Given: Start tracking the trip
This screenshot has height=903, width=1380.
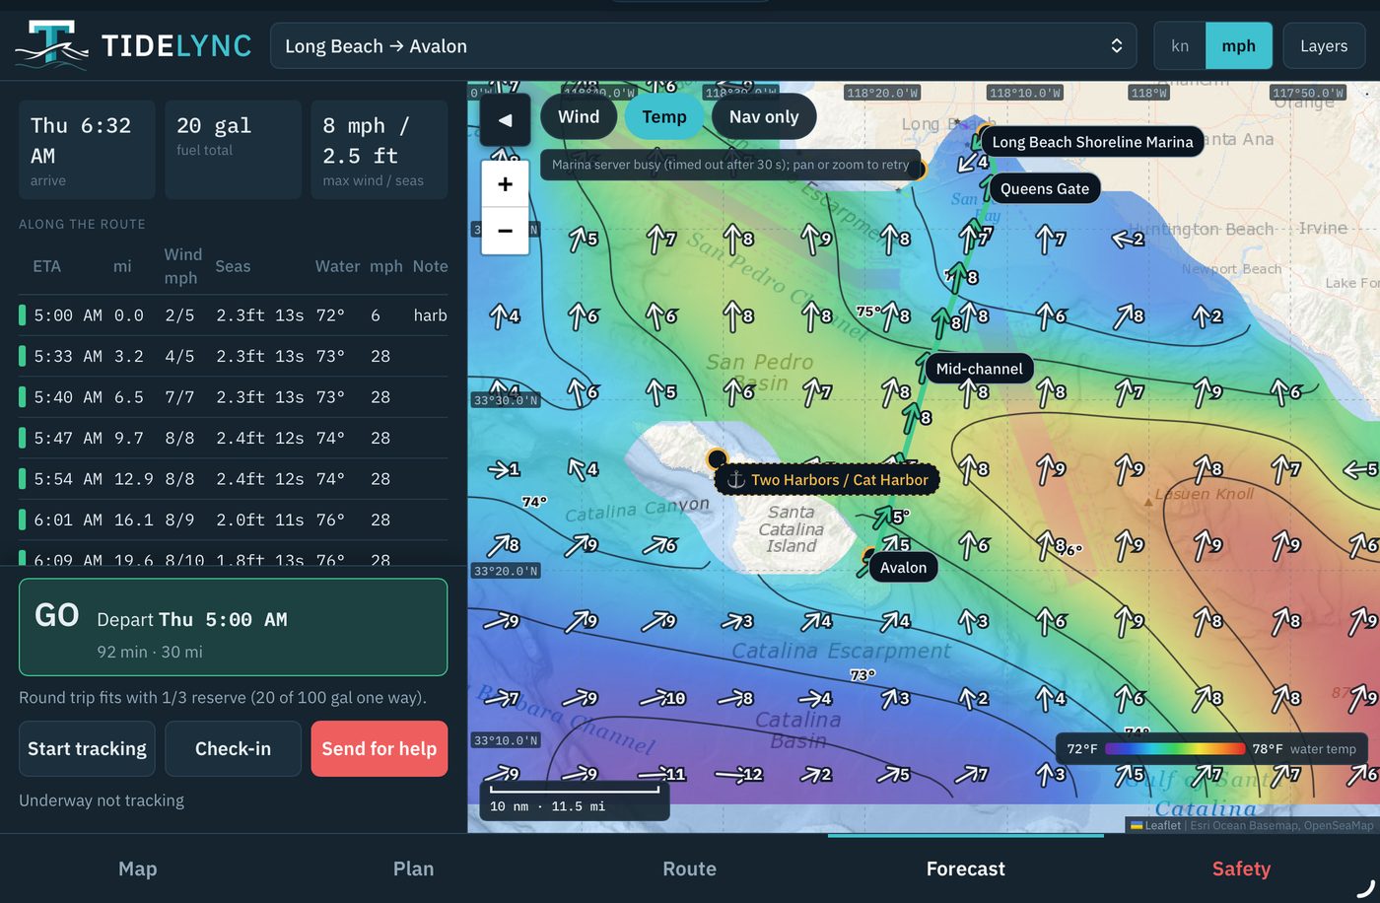Looking at the screenshot, I should click(87, 749).
